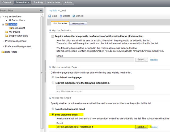Collapse the Welcome Email section

point(50,98)
